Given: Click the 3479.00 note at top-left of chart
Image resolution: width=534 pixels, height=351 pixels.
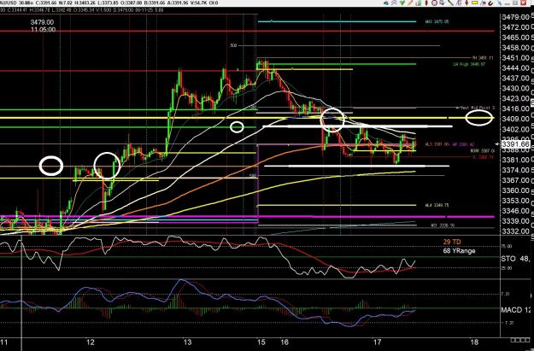Looking at the screenshot, I should click(x=42, y=22).
